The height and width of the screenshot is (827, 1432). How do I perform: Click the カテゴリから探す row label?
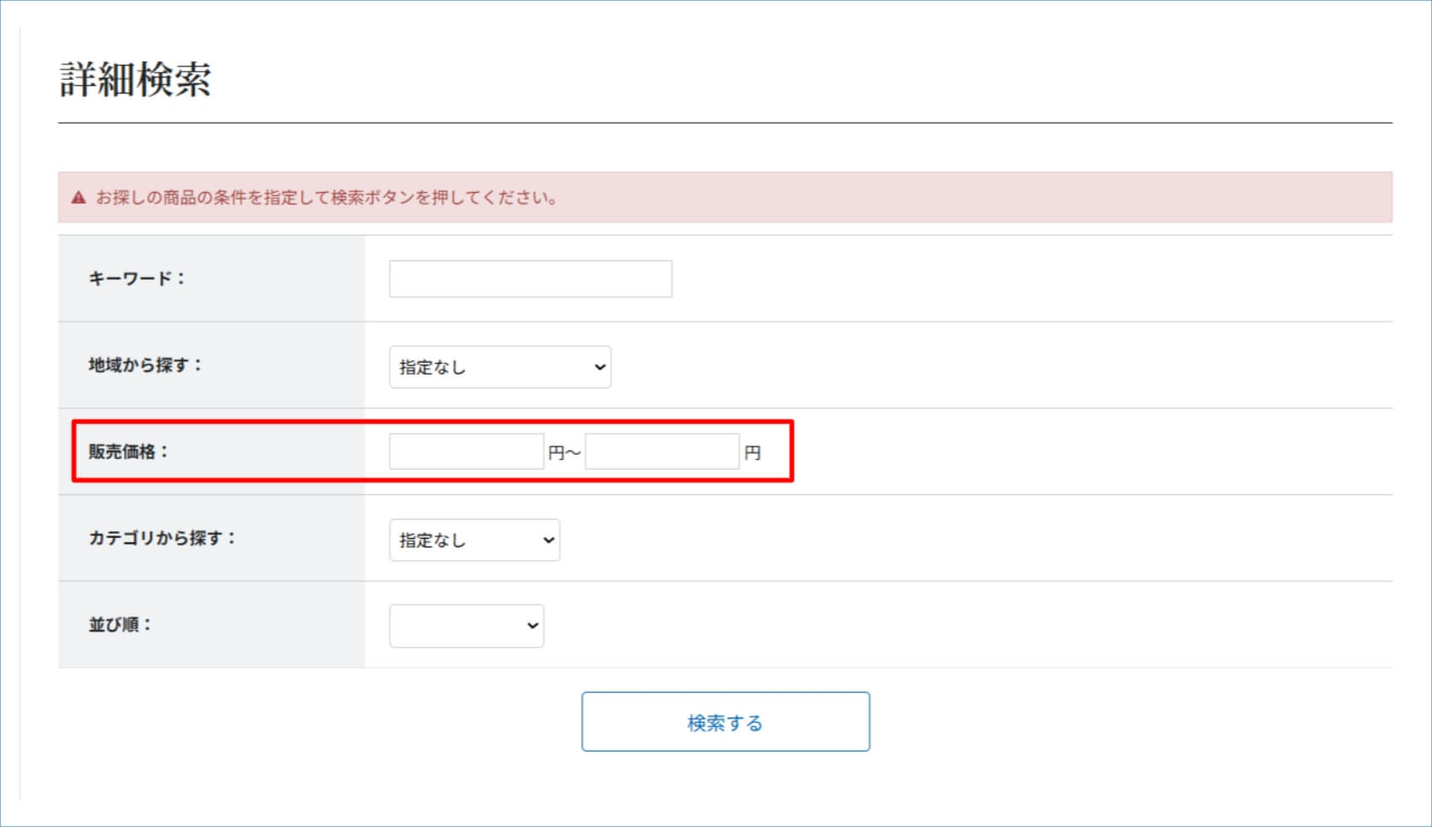pos(163,538)
